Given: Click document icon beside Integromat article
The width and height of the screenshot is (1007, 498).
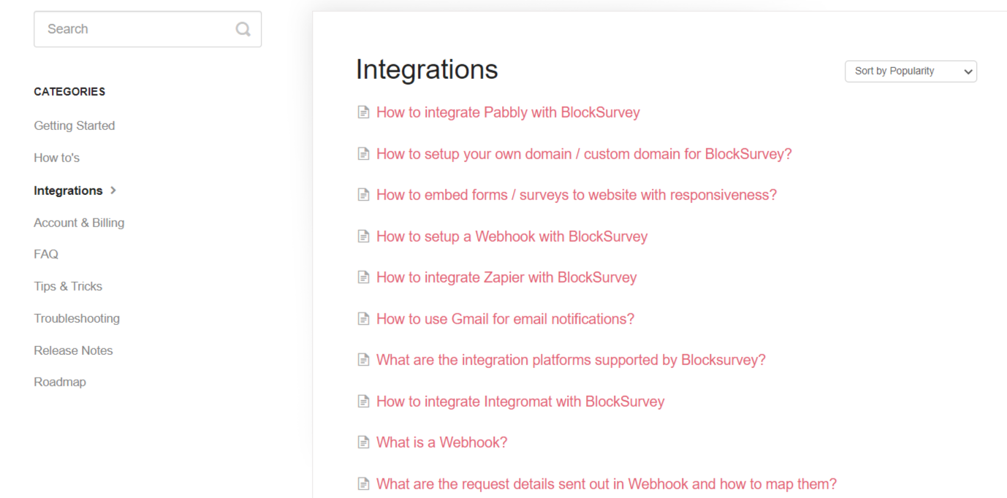Looking at the screenshot, I should [363, 402].
